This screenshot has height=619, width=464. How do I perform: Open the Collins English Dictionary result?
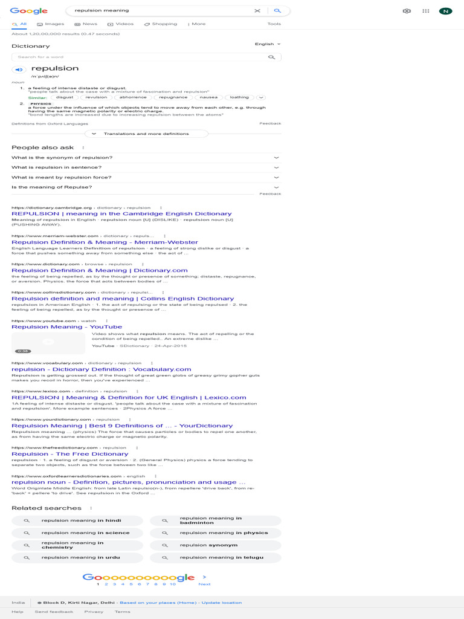point(123,299)
